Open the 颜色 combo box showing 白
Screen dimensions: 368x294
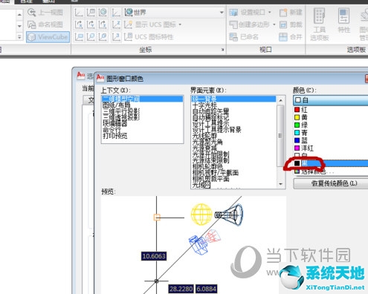click(331, 100)
